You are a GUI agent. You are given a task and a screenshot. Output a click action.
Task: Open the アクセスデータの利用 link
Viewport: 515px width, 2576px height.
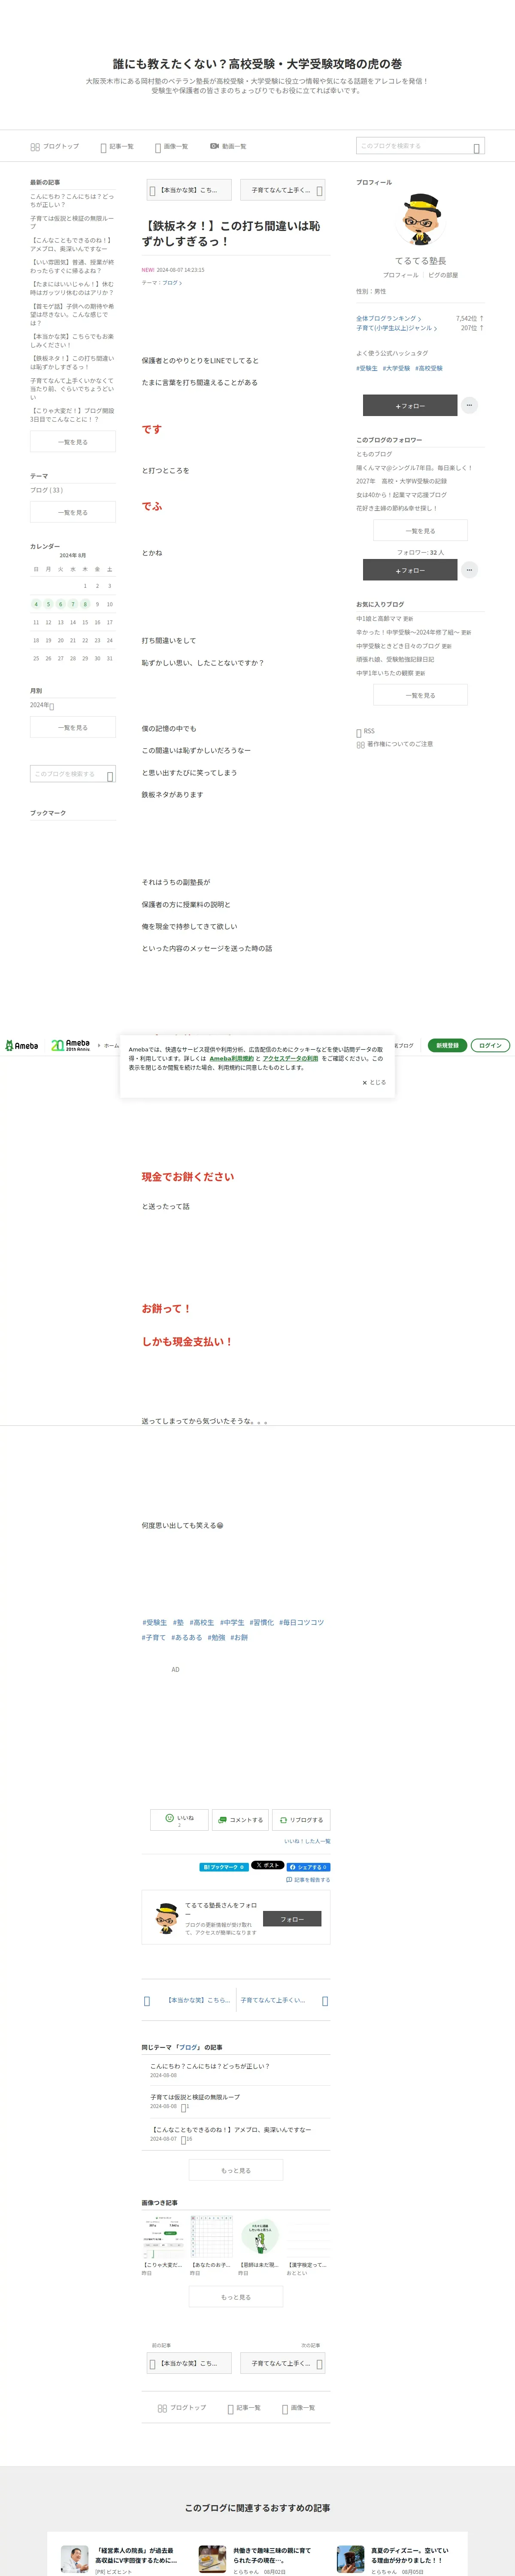(290, 1058)
